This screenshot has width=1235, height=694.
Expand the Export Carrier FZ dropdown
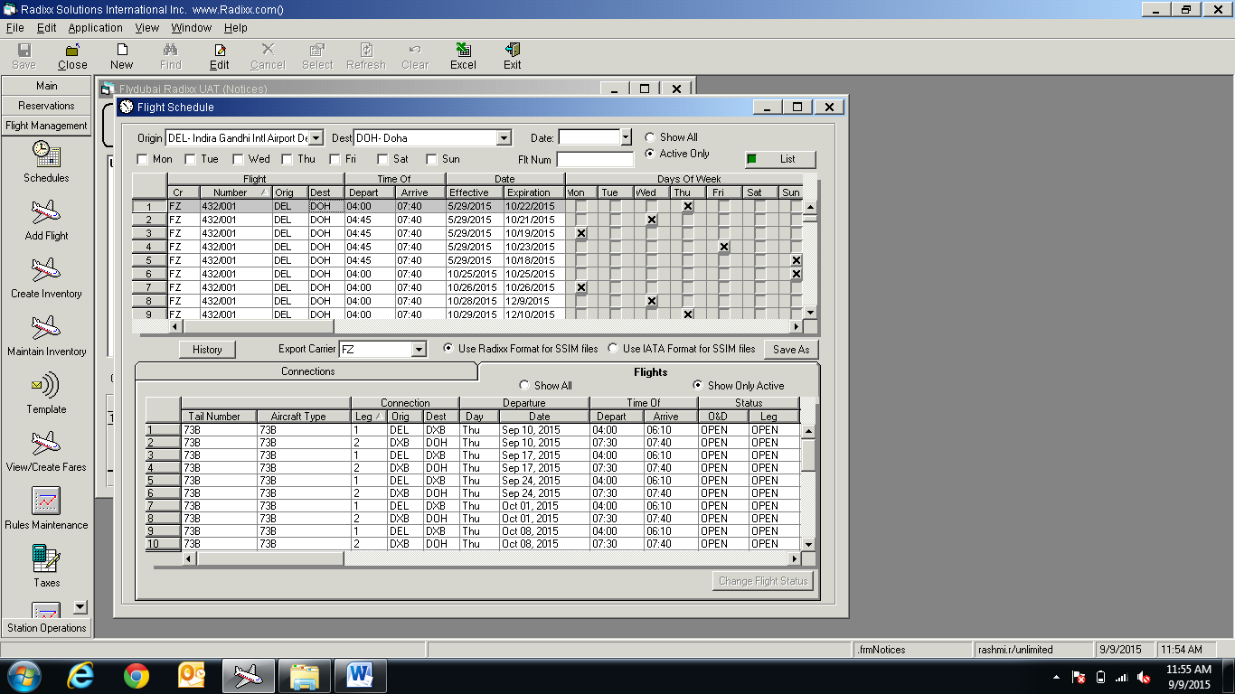tap(418, 350)
